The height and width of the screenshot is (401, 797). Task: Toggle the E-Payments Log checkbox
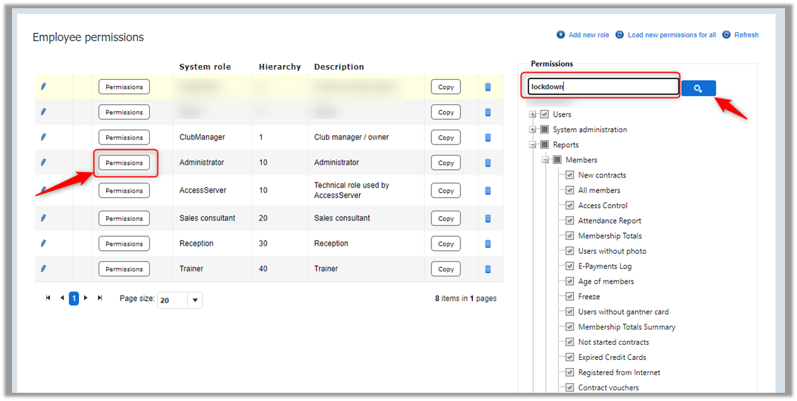point(570,266)
